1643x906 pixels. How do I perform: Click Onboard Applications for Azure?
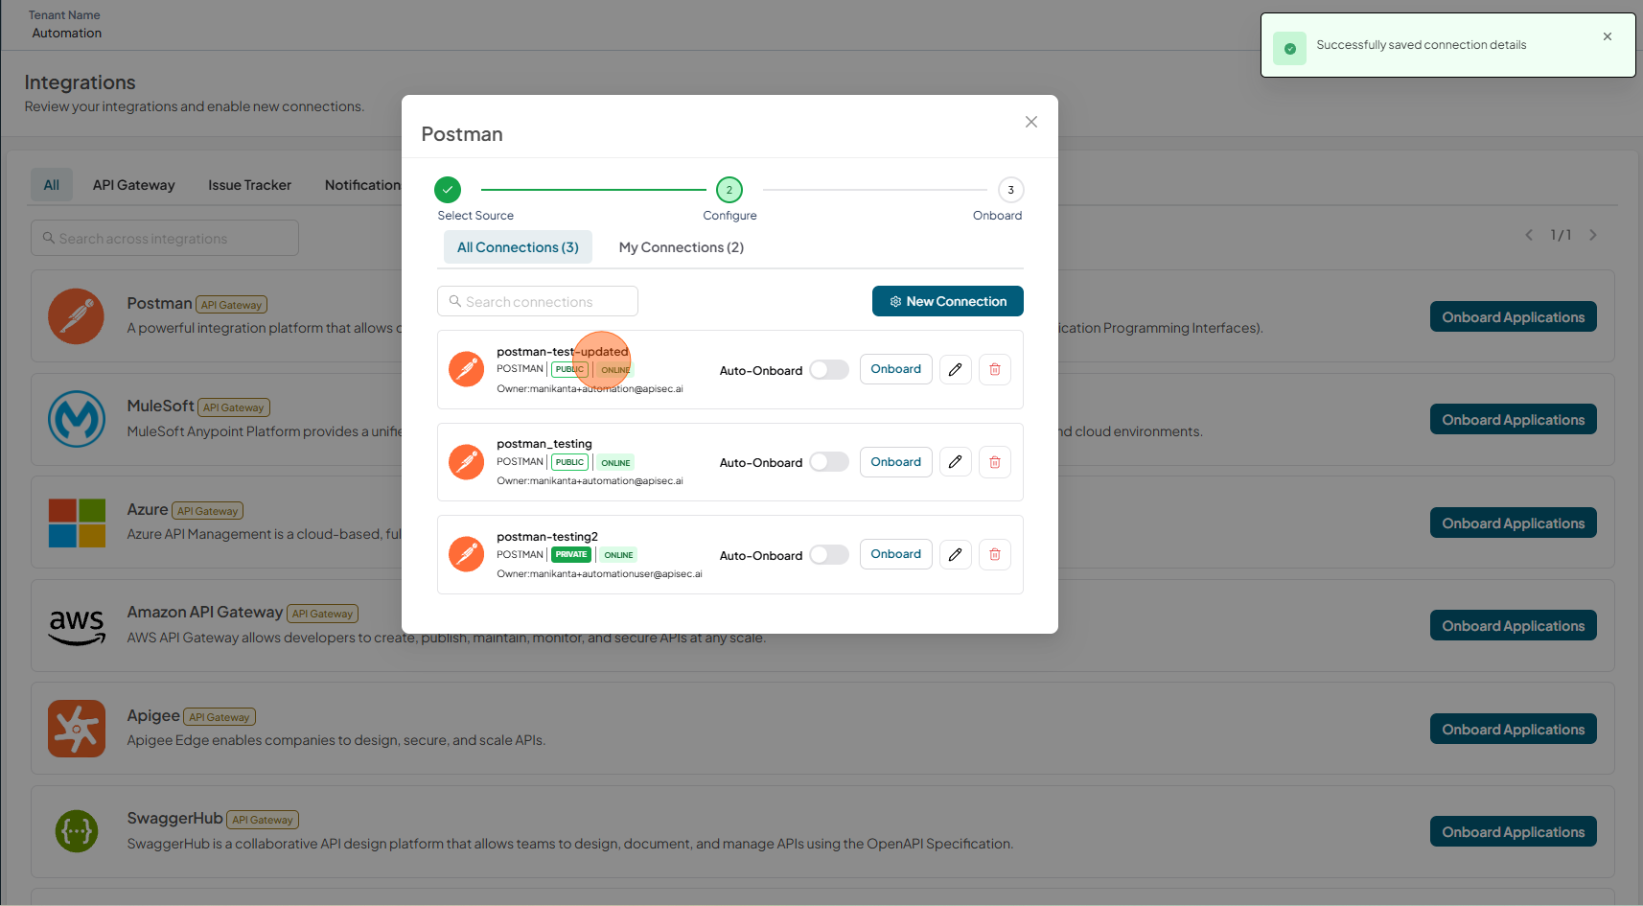[x=1514, y=523]
